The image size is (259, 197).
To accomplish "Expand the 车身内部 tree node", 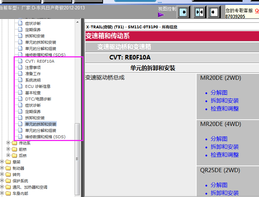I will 2,193.
